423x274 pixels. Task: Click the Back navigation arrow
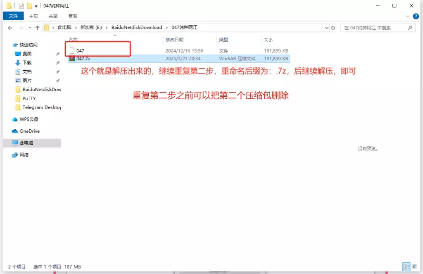10,27
